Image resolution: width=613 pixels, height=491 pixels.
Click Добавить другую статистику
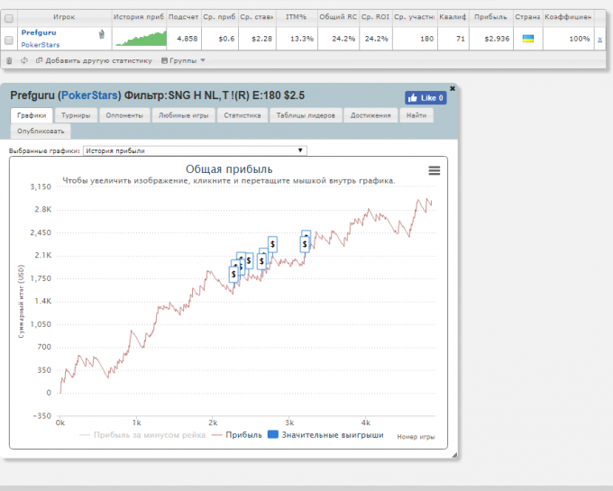click(94, 60)
